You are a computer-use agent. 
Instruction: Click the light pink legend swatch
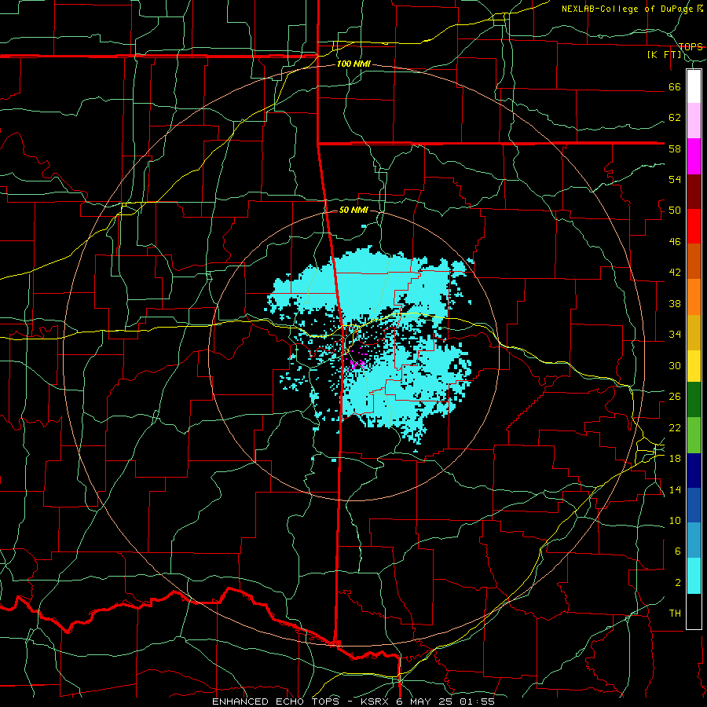click(x=694, y=120)
